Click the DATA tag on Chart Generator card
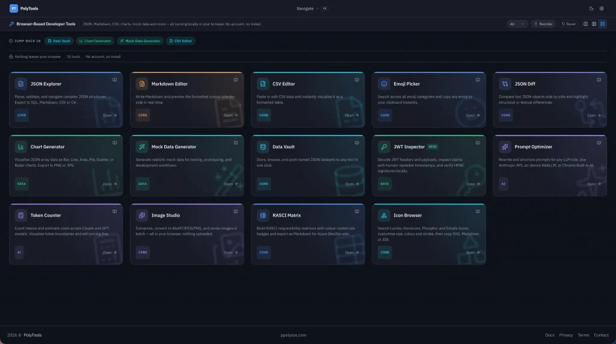The width and height of the screenshot is (616, 344). pos(21,184)
